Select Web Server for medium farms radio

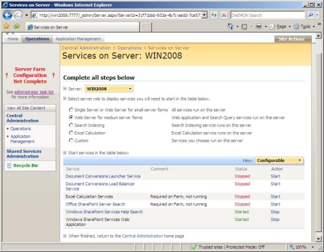coord(71,117)
